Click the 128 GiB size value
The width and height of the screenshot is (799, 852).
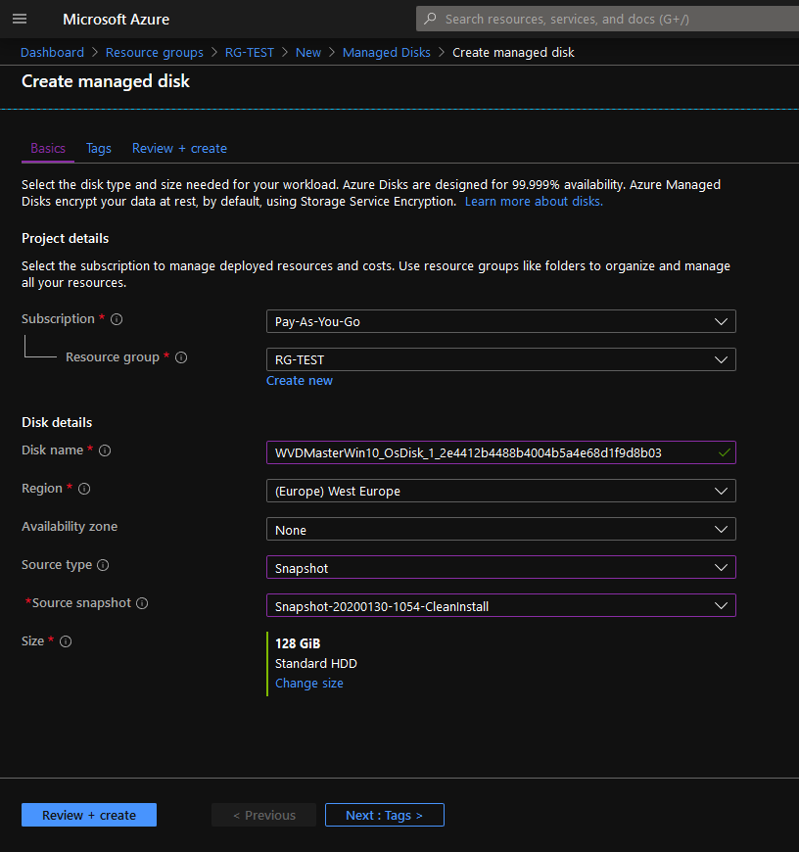point(298,643)
